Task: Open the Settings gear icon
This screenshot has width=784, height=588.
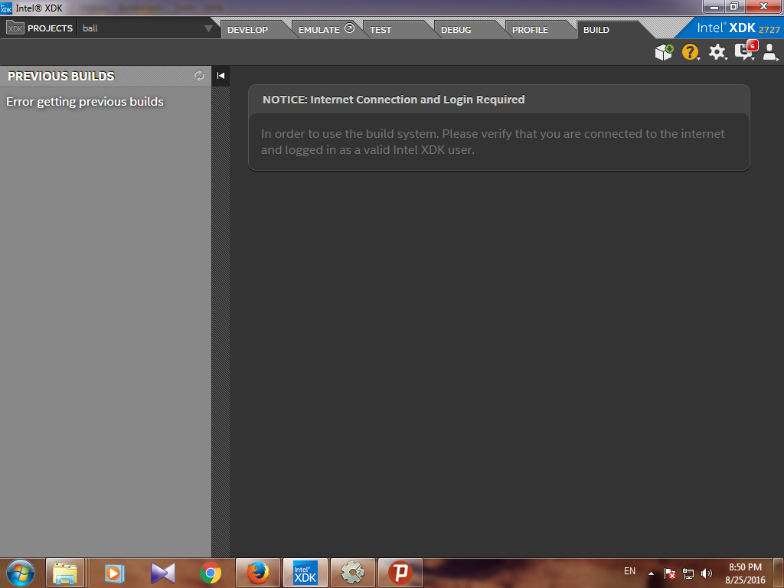Action: 717,52
